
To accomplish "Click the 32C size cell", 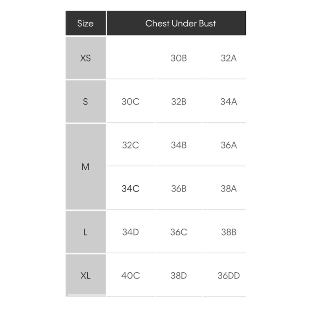I will 130,145.
